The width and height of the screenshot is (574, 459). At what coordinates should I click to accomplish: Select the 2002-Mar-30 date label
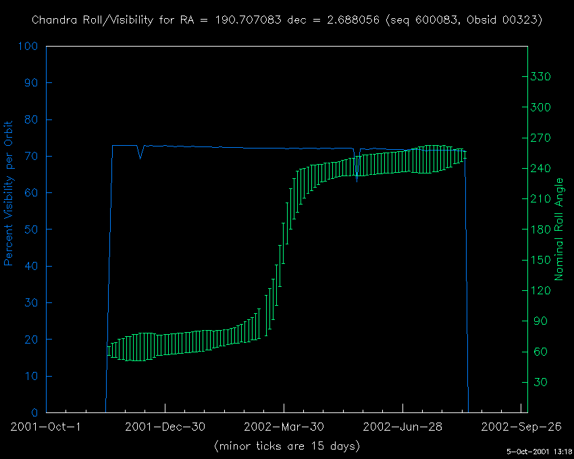click(x=284, y=427)
